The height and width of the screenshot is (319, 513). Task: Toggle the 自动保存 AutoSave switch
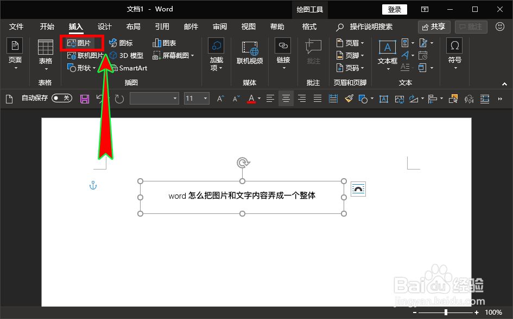[62, 98]
